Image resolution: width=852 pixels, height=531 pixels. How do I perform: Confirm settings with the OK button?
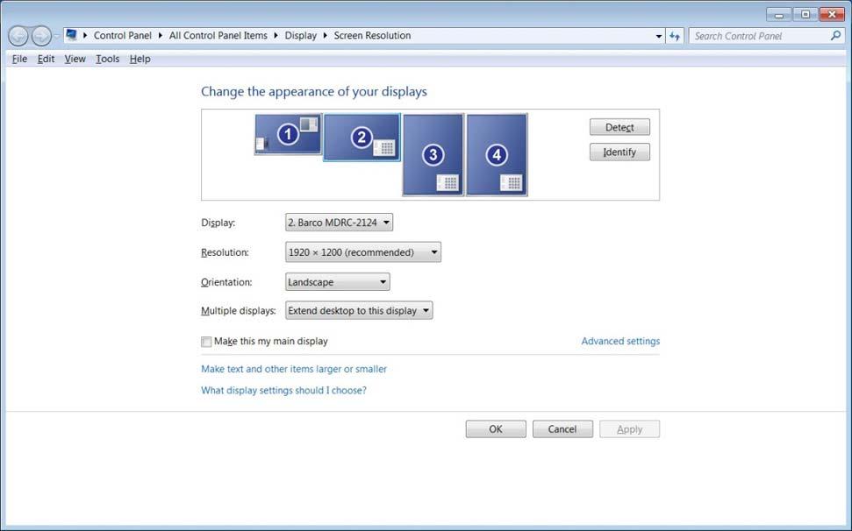pos(496,429)
